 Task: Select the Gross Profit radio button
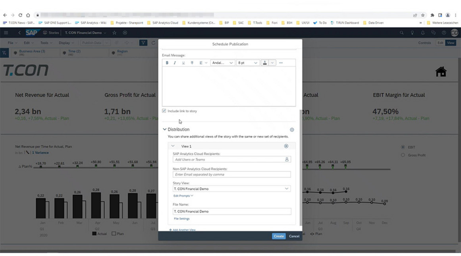tap(403, 155)
